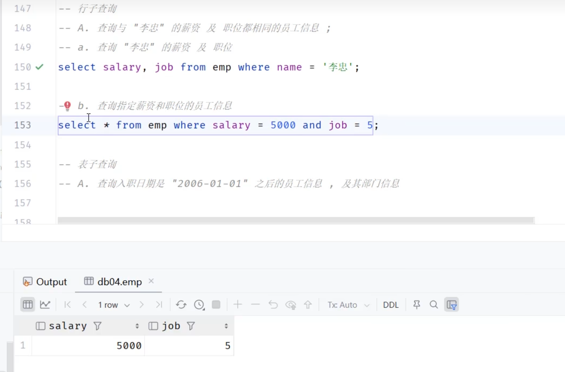Click the auto-refresh clock icon
The height and width of the screenshot is (372, 565).
199,305
